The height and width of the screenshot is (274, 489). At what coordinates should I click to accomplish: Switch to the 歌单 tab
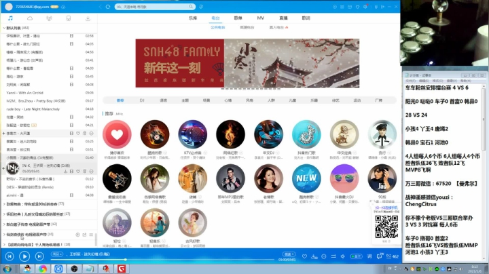[238, 18]
